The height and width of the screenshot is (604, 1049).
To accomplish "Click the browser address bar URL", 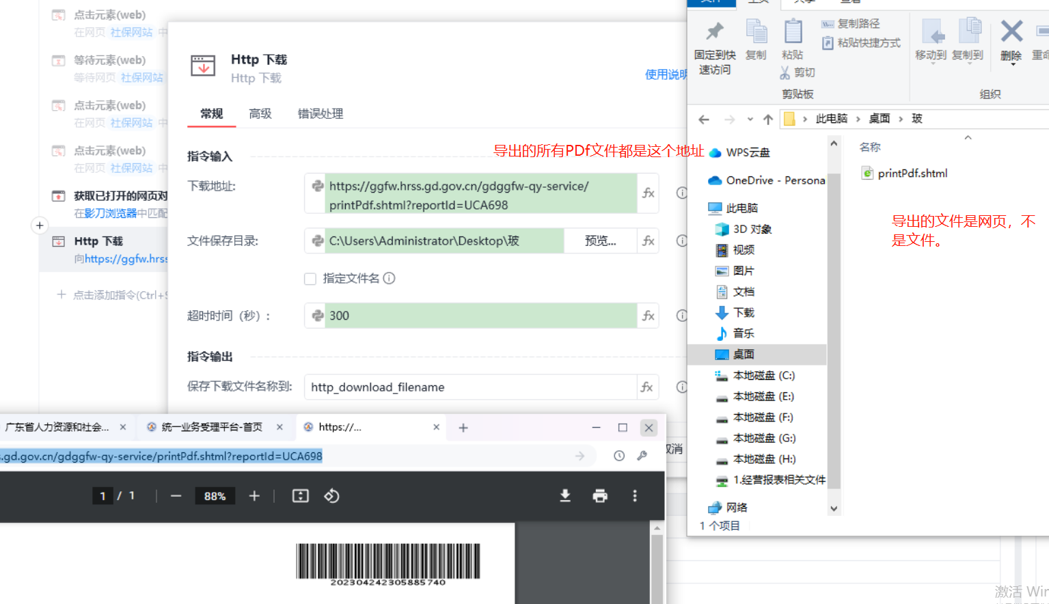I will coord(161,456).
